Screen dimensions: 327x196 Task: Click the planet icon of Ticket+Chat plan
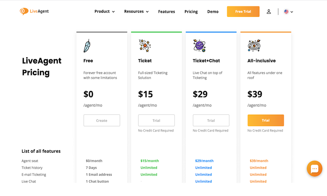click(199, 46)
